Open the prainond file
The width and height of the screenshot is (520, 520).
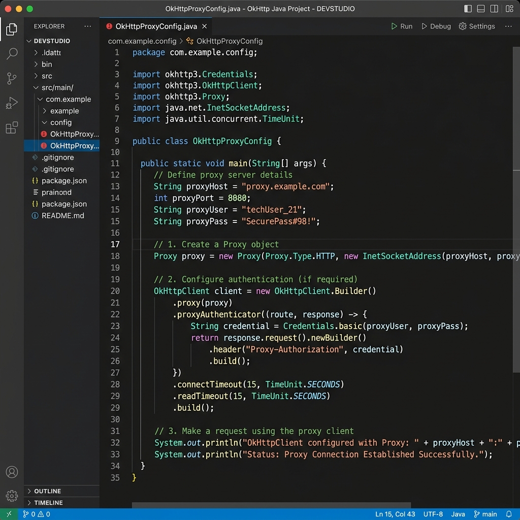61,192
